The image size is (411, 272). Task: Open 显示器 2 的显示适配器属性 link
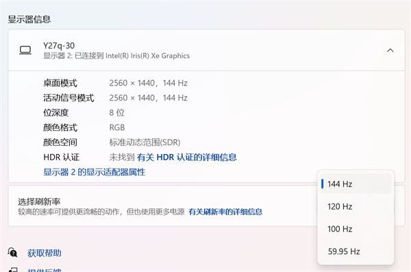click(x=94, y=172)
